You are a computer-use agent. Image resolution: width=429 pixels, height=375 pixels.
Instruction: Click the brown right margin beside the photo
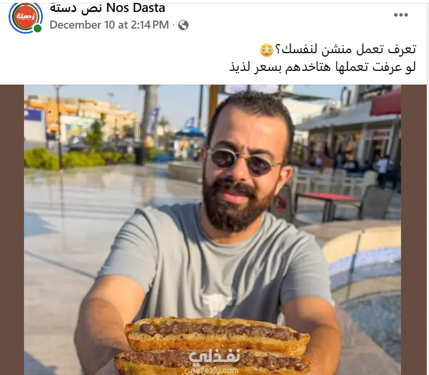point(414,230)
